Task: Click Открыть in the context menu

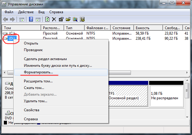Action: [x=31, y=43]
